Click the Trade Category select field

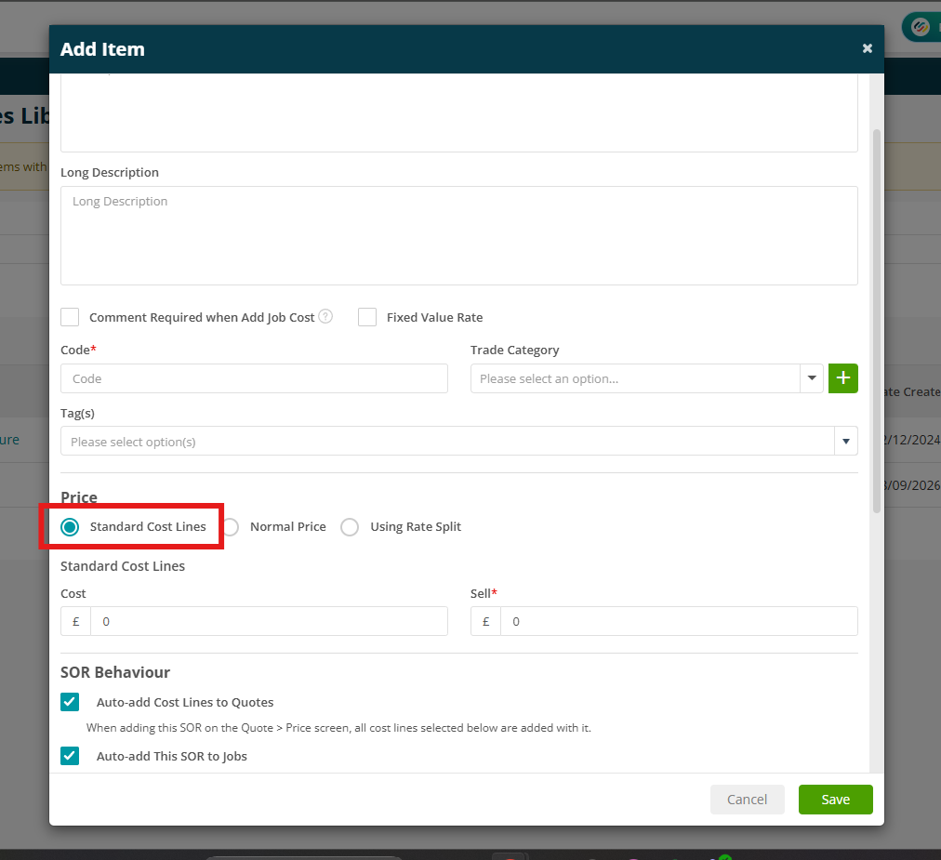[x=635, y=378]
